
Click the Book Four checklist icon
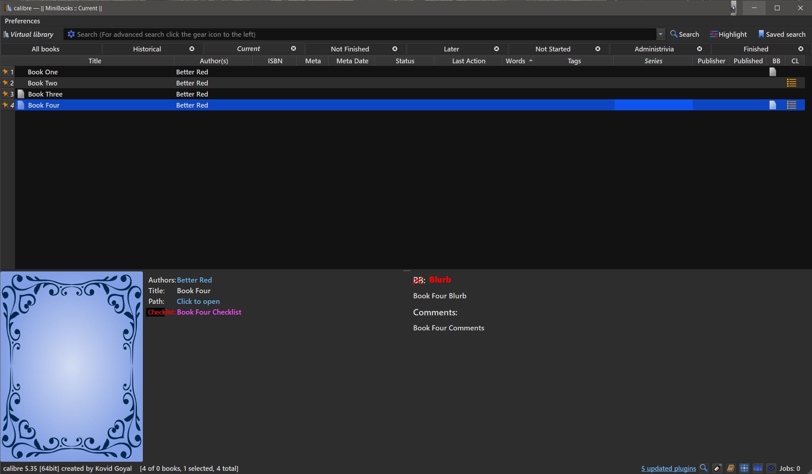click(x=791, y=105)
